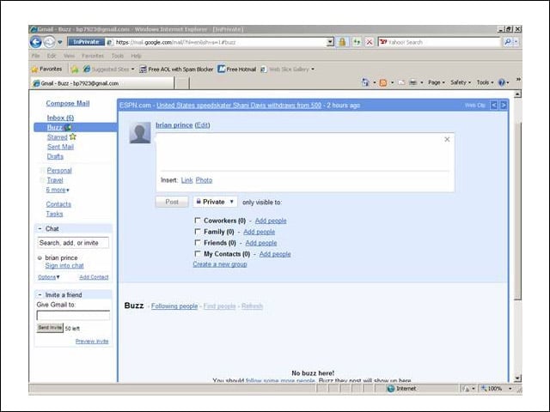This screenshot has width=550, height=412.
Task: Open the Private visibility dropdown
Action: pos(215,202)
